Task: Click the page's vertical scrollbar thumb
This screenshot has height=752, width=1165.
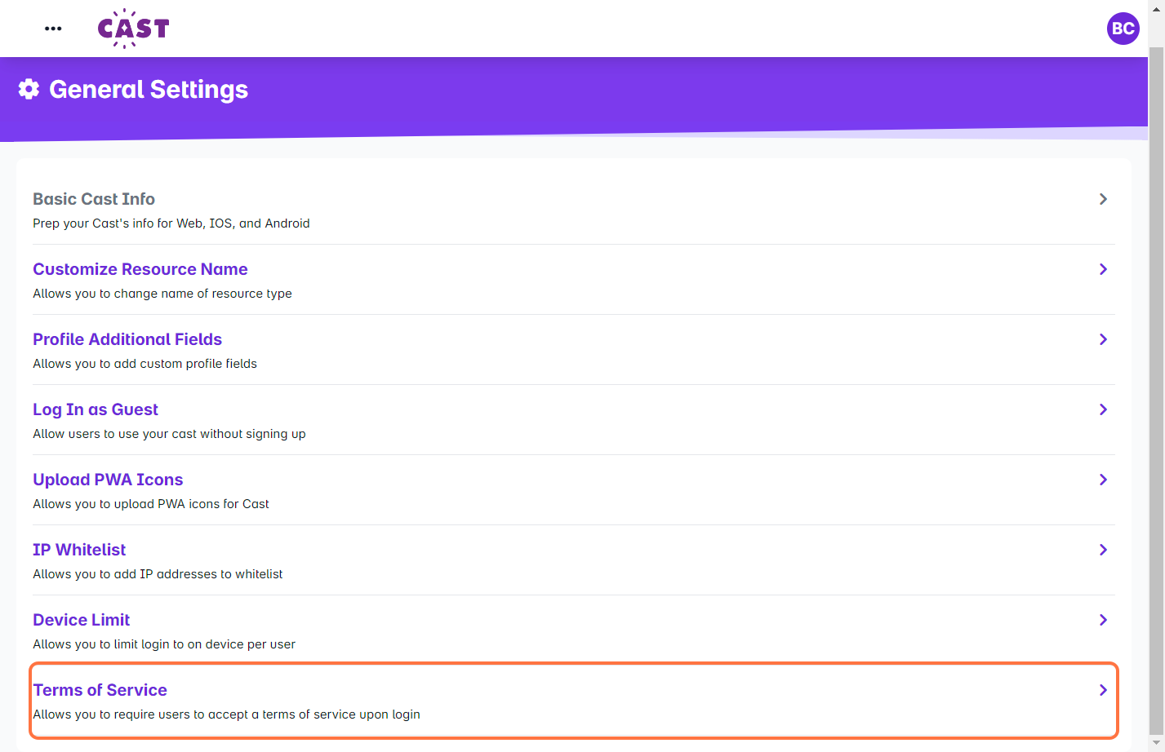Action: point(1156,390)
